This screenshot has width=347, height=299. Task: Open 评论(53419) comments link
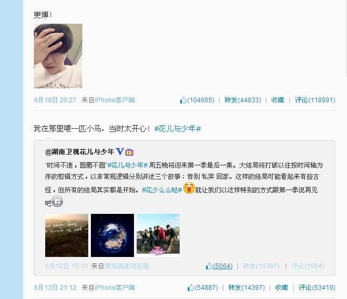(317, 288)
